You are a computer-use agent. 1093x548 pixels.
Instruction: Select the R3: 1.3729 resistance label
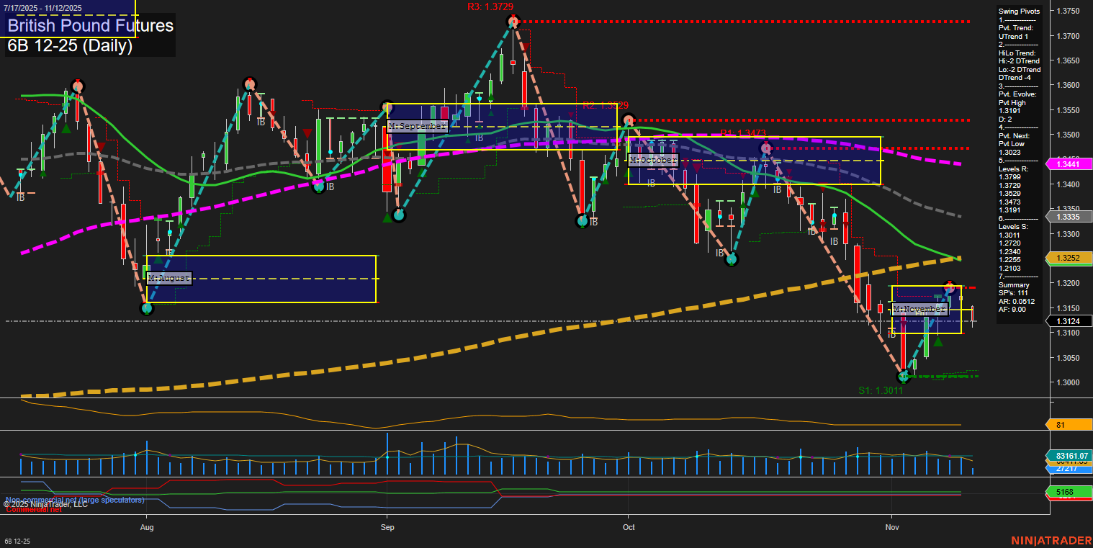490,6
